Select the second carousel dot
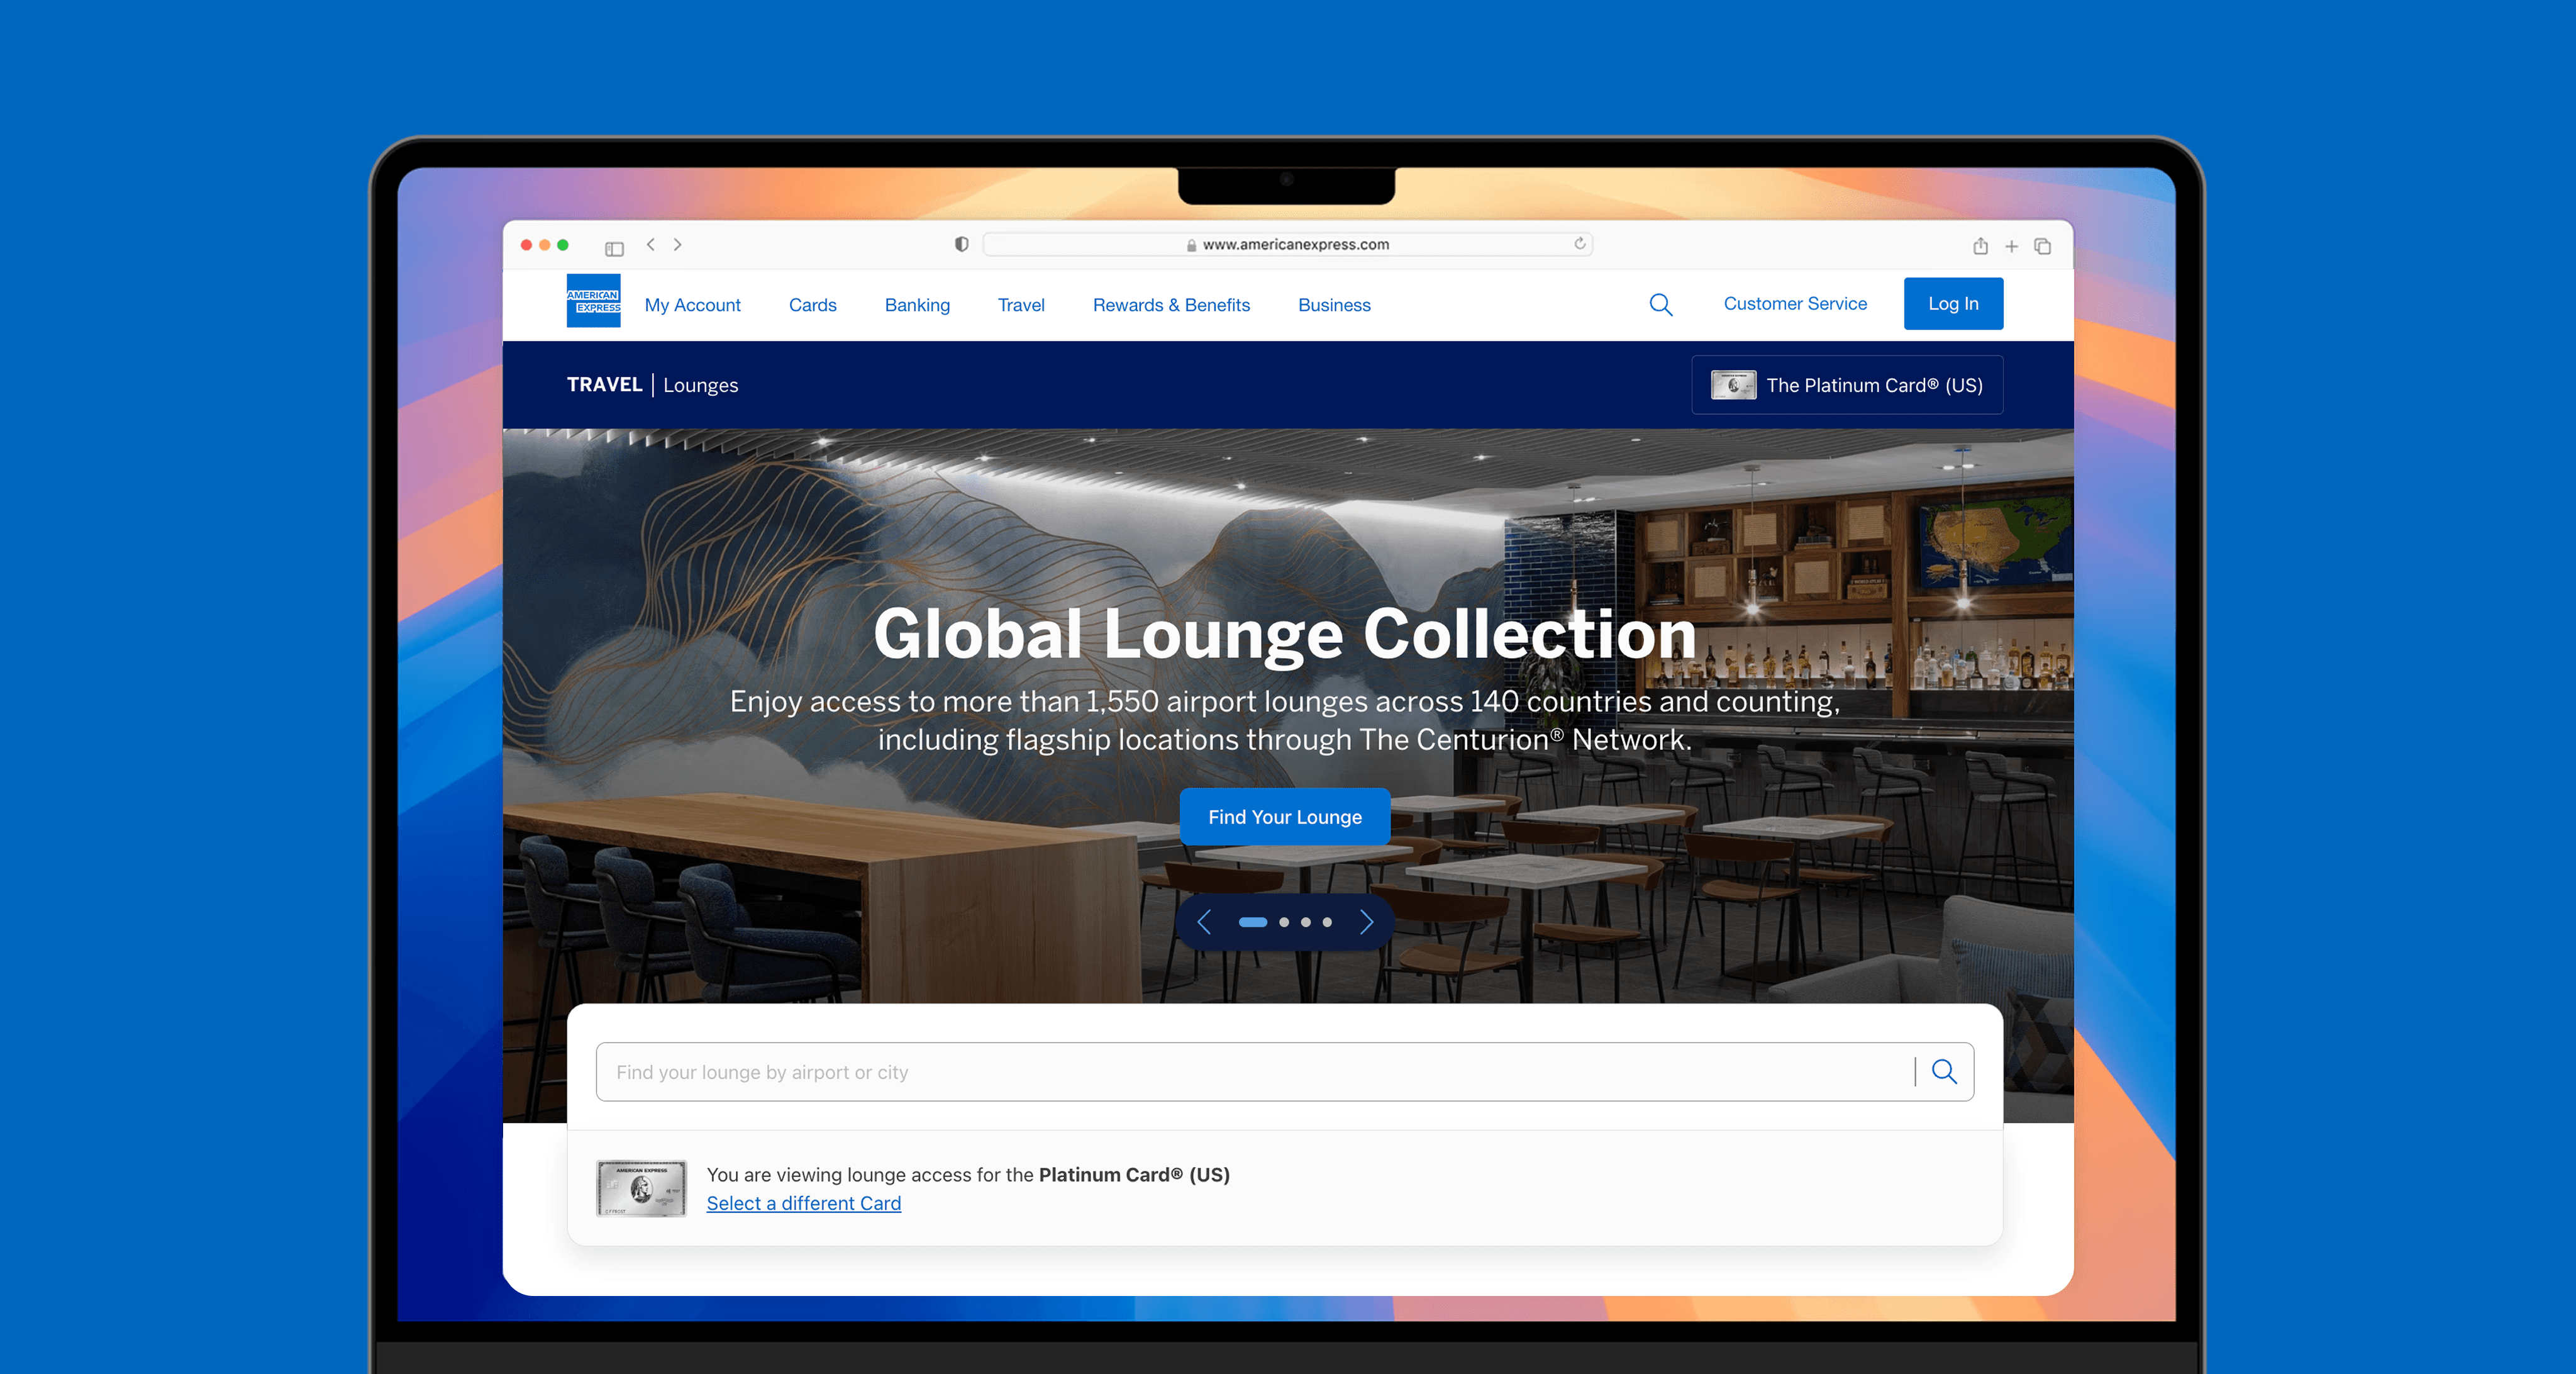The height and width of the screenshot is (1374, 2576). click(1284, 922)
